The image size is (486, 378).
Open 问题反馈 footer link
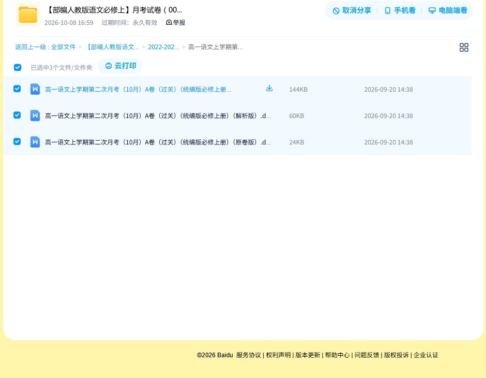click(x=367, y=355)
